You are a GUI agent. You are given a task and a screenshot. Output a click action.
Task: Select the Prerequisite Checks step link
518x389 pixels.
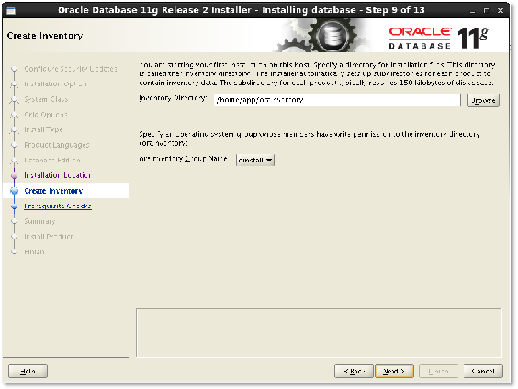(x=58, y=206)
